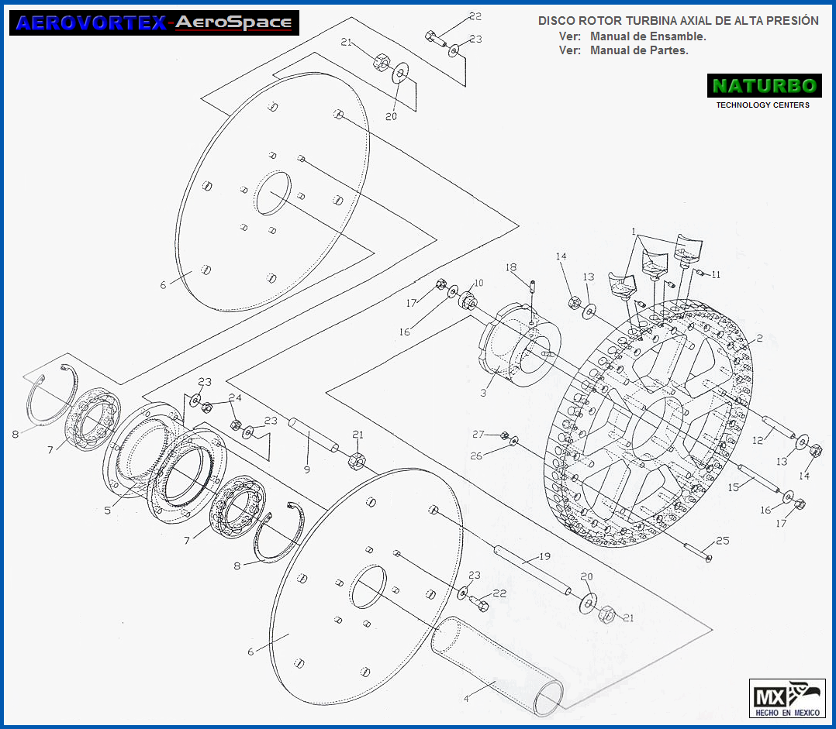Screen dimensions: 836x729
Task: Click part number label '24'
Action: (x=235, y=397)
